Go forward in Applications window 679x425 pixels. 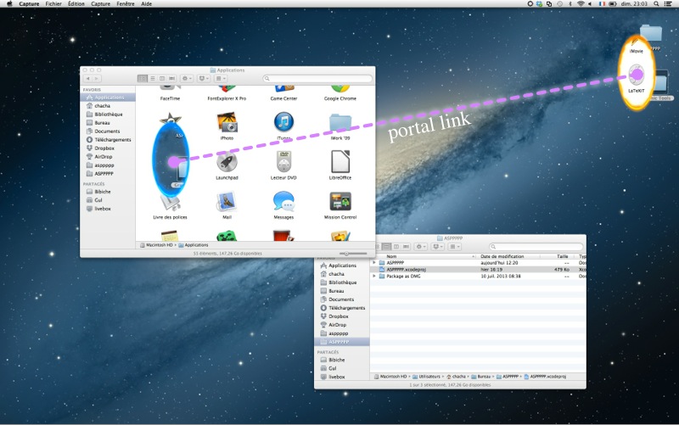(97, 78)
